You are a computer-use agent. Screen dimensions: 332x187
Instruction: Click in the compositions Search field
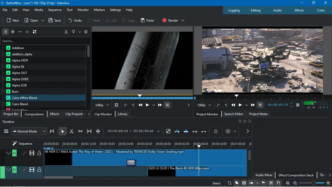45,41
